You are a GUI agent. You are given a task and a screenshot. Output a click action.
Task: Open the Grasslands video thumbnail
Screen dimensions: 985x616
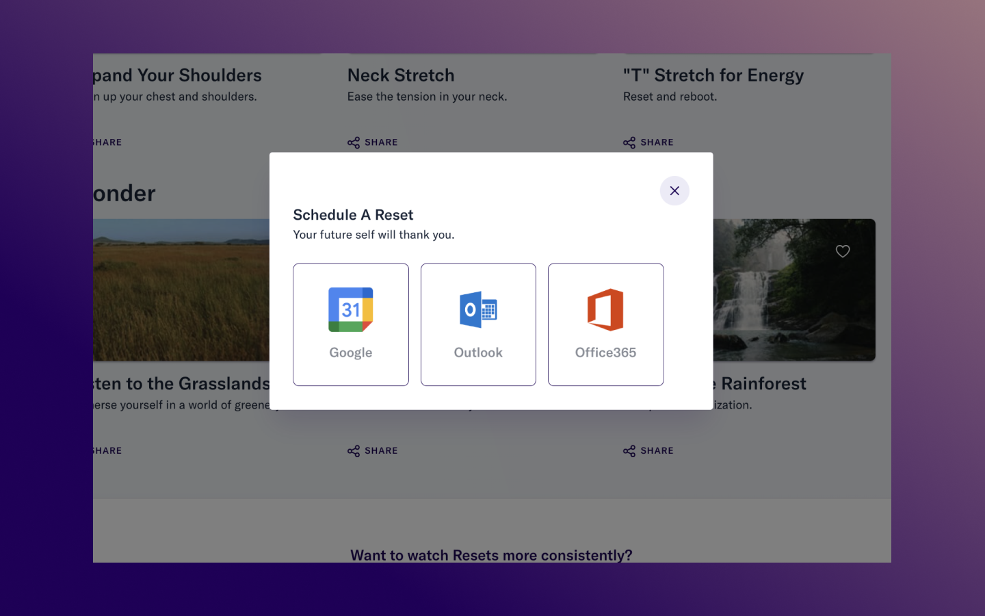(x=181, y=290)
